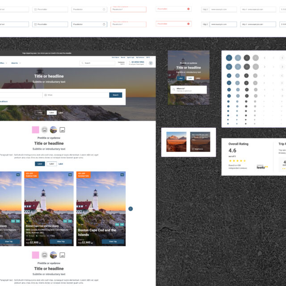Screen dimensions: 286x286
Task: Click the large plain left chevron beside grey circle
Action: (265, 58)
